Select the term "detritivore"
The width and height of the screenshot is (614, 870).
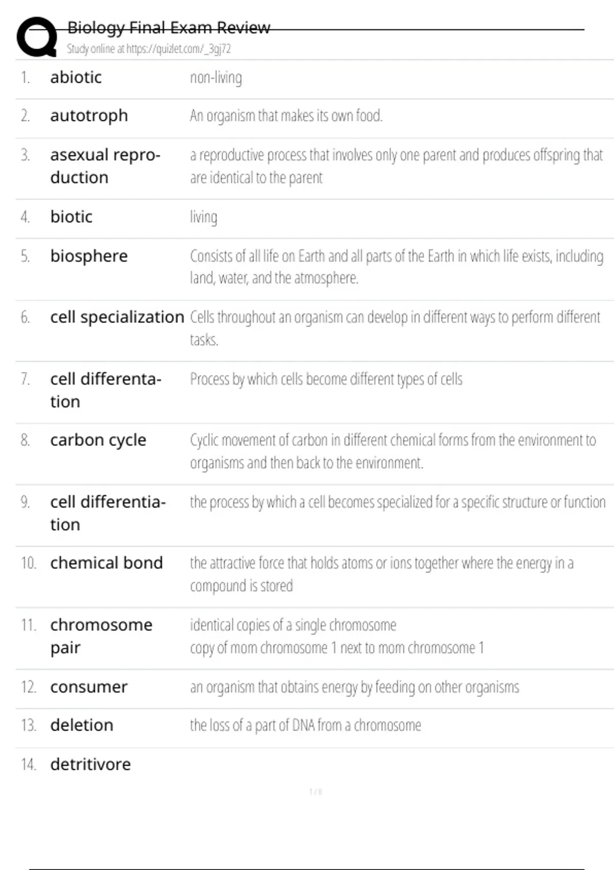91,765
